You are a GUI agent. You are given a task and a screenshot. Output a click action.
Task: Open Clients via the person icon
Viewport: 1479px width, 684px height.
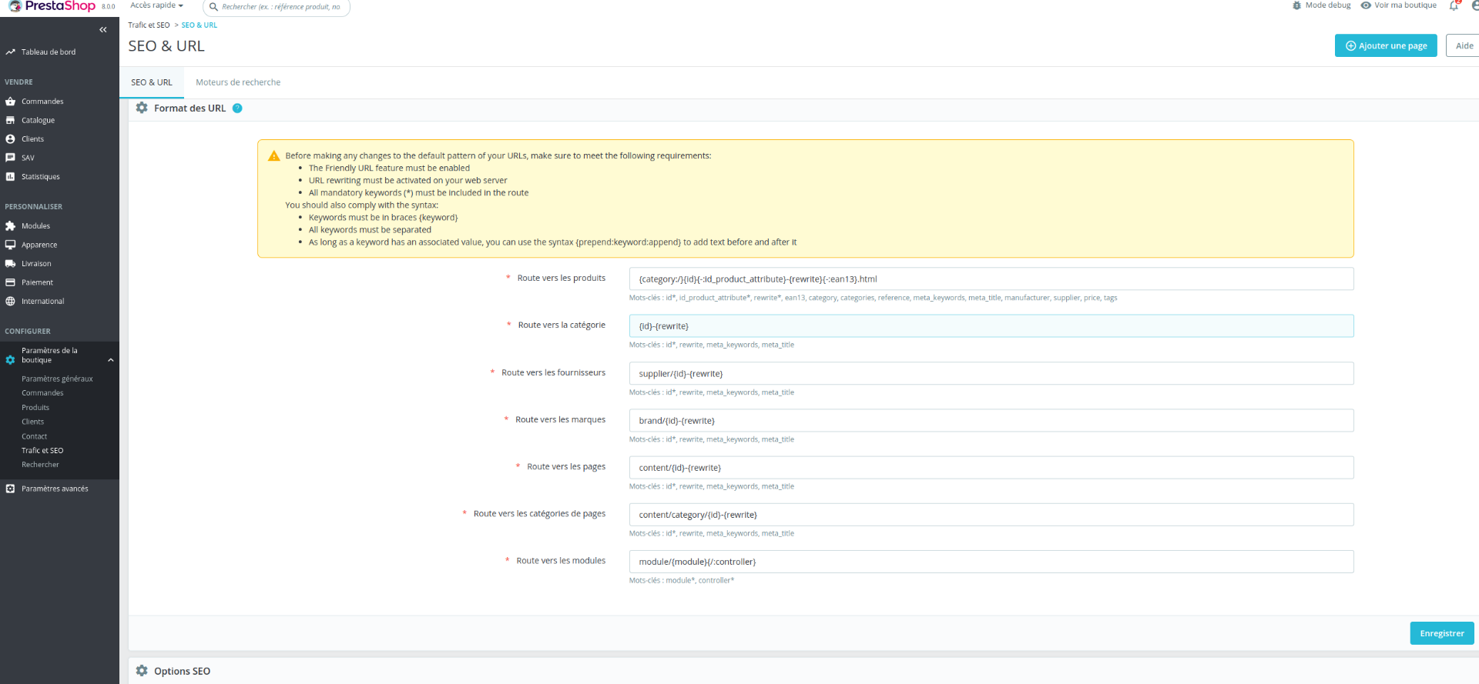pos(10,139)
